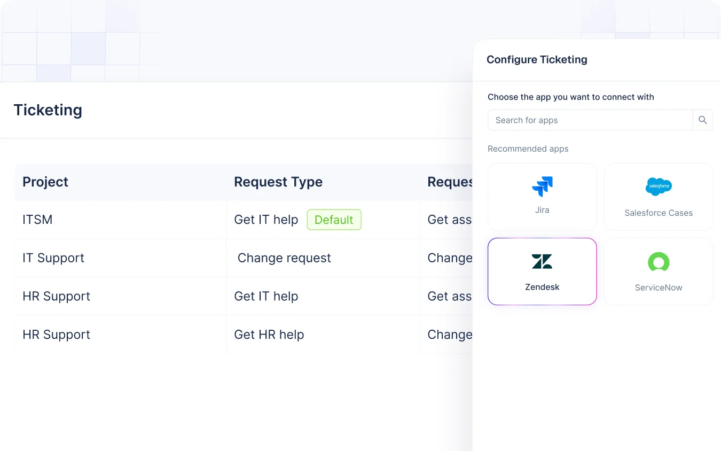Screen dimensions: 721x451
Task: Click the search magnifier icon
Action: tap(703, 120)
